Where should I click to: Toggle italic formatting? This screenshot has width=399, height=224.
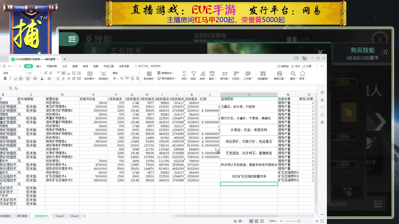pyautogui.click(x=10, y=78)
